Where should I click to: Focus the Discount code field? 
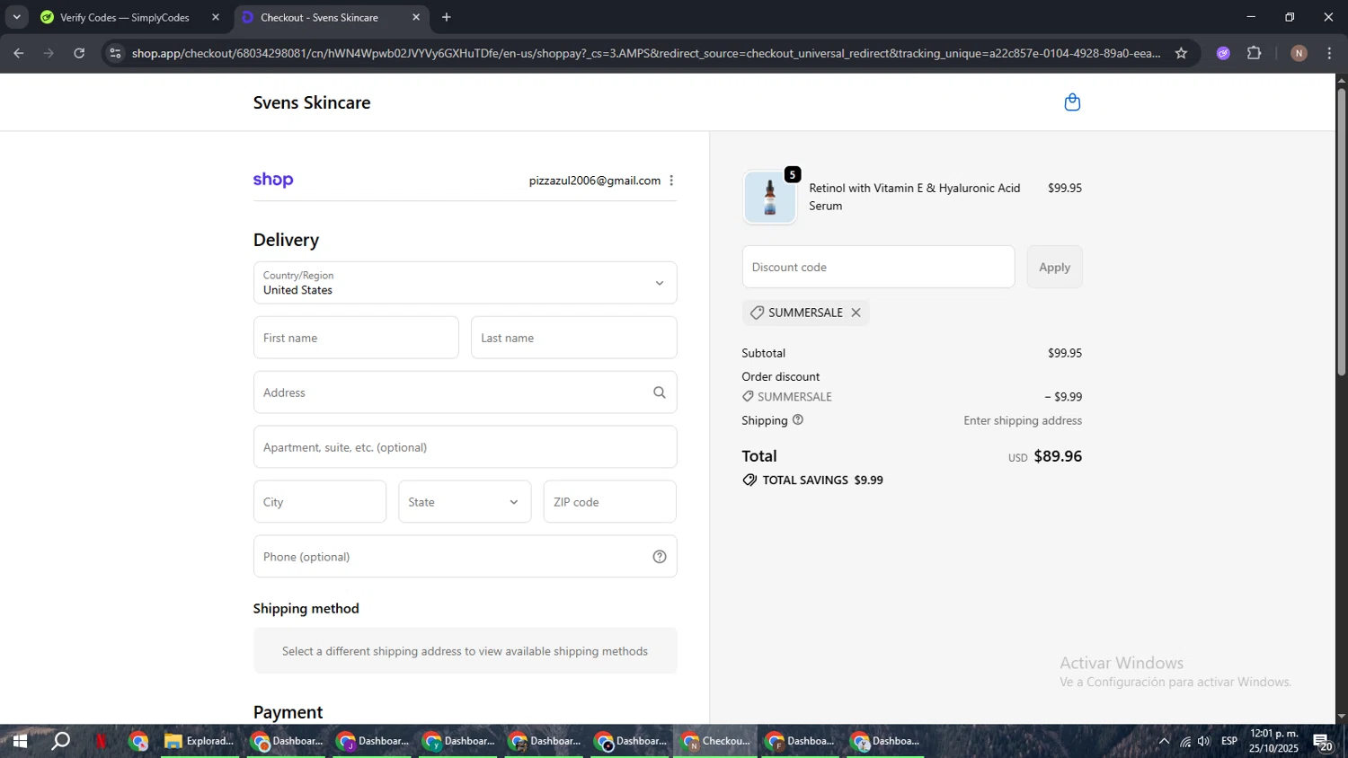point(878,267)
